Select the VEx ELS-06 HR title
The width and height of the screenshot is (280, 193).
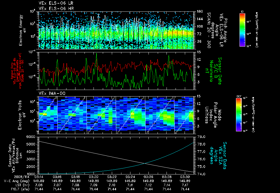[56, 8]
